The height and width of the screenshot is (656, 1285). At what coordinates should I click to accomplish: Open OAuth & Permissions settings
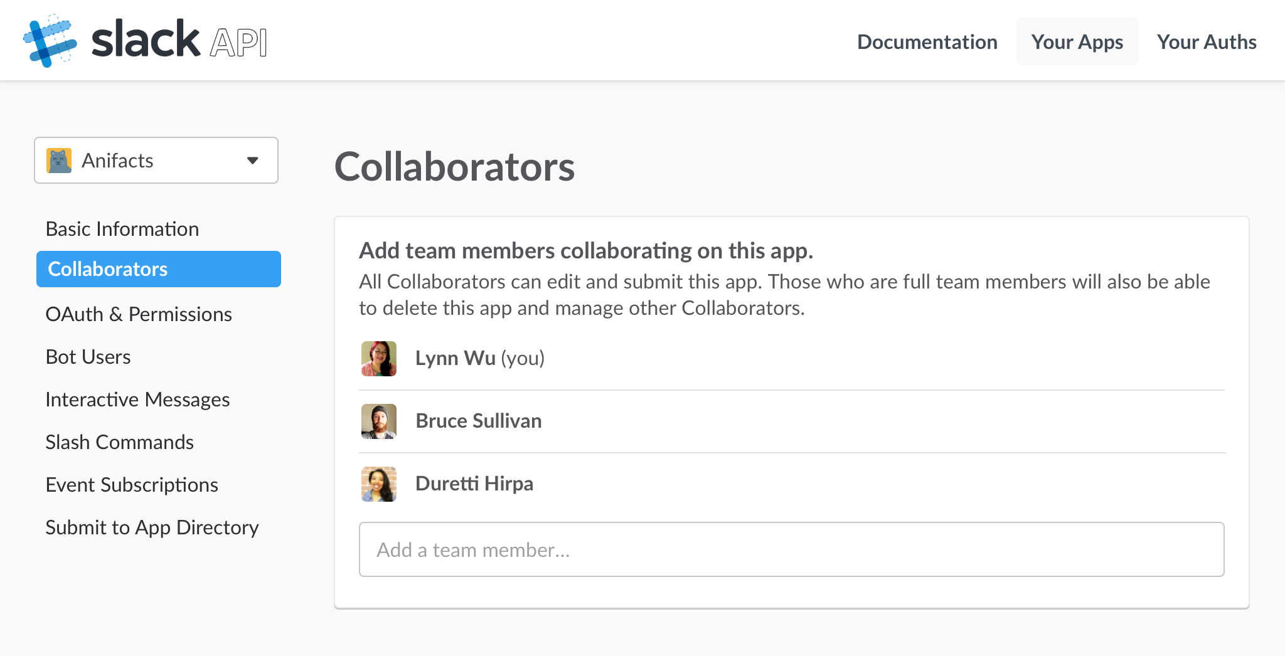click(x=139, y=314)
